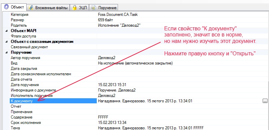Click the value Foss.Document.CA.Task
Screen dimensions: 269x130
click(x=118, y=15)
